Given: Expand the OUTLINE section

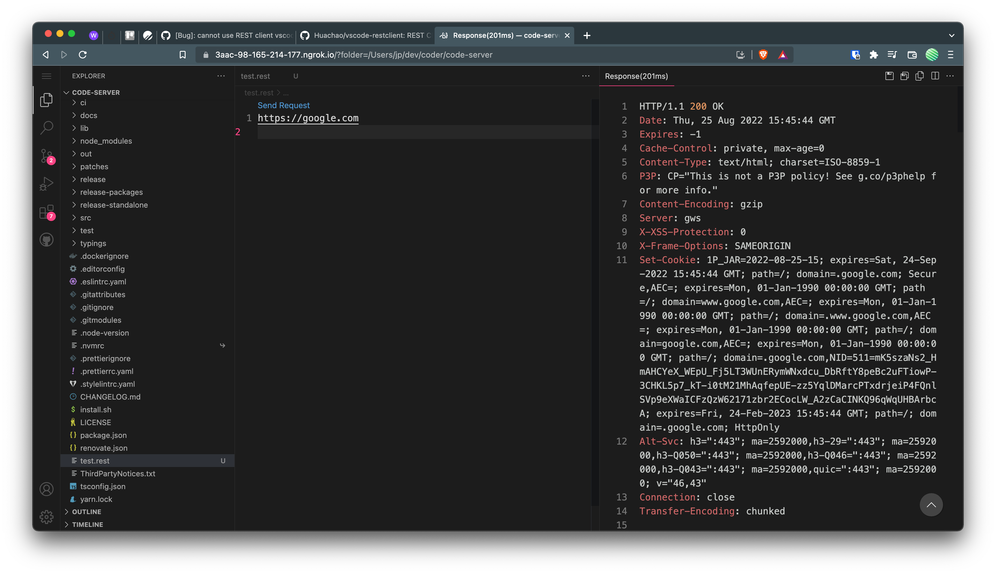Looking at the screenshot, I should coord(86,512).
